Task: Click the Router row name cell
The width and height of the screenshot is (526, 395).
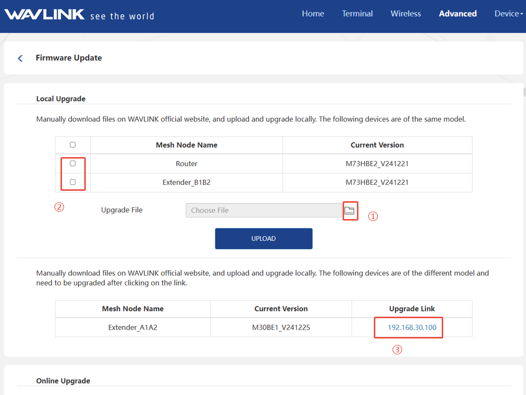Action: [x=186, y=164]
